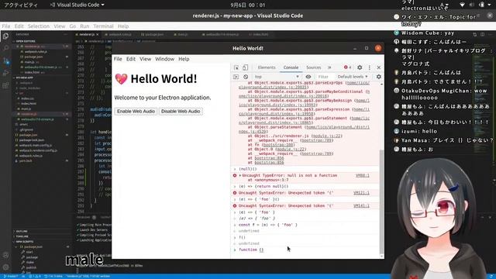This screenshot has height=279, width=496.
Task: Expand the Uncaught TypeError console message
Action: click(240, 175)
